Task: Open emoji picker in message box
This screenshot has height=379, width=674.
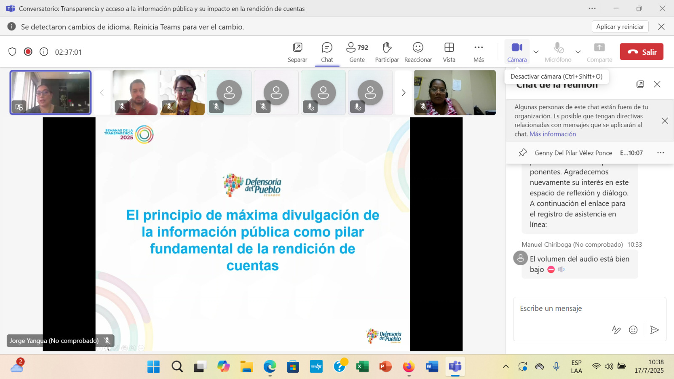Action: tap(633, 330)
